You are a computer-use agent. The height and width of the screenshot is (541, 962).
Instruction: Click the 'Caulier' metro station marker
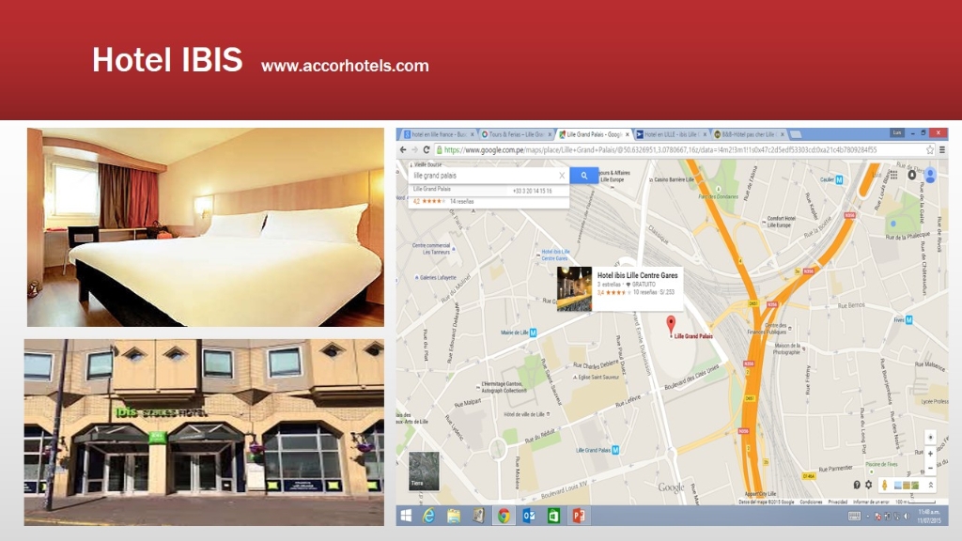pos(839,179)
